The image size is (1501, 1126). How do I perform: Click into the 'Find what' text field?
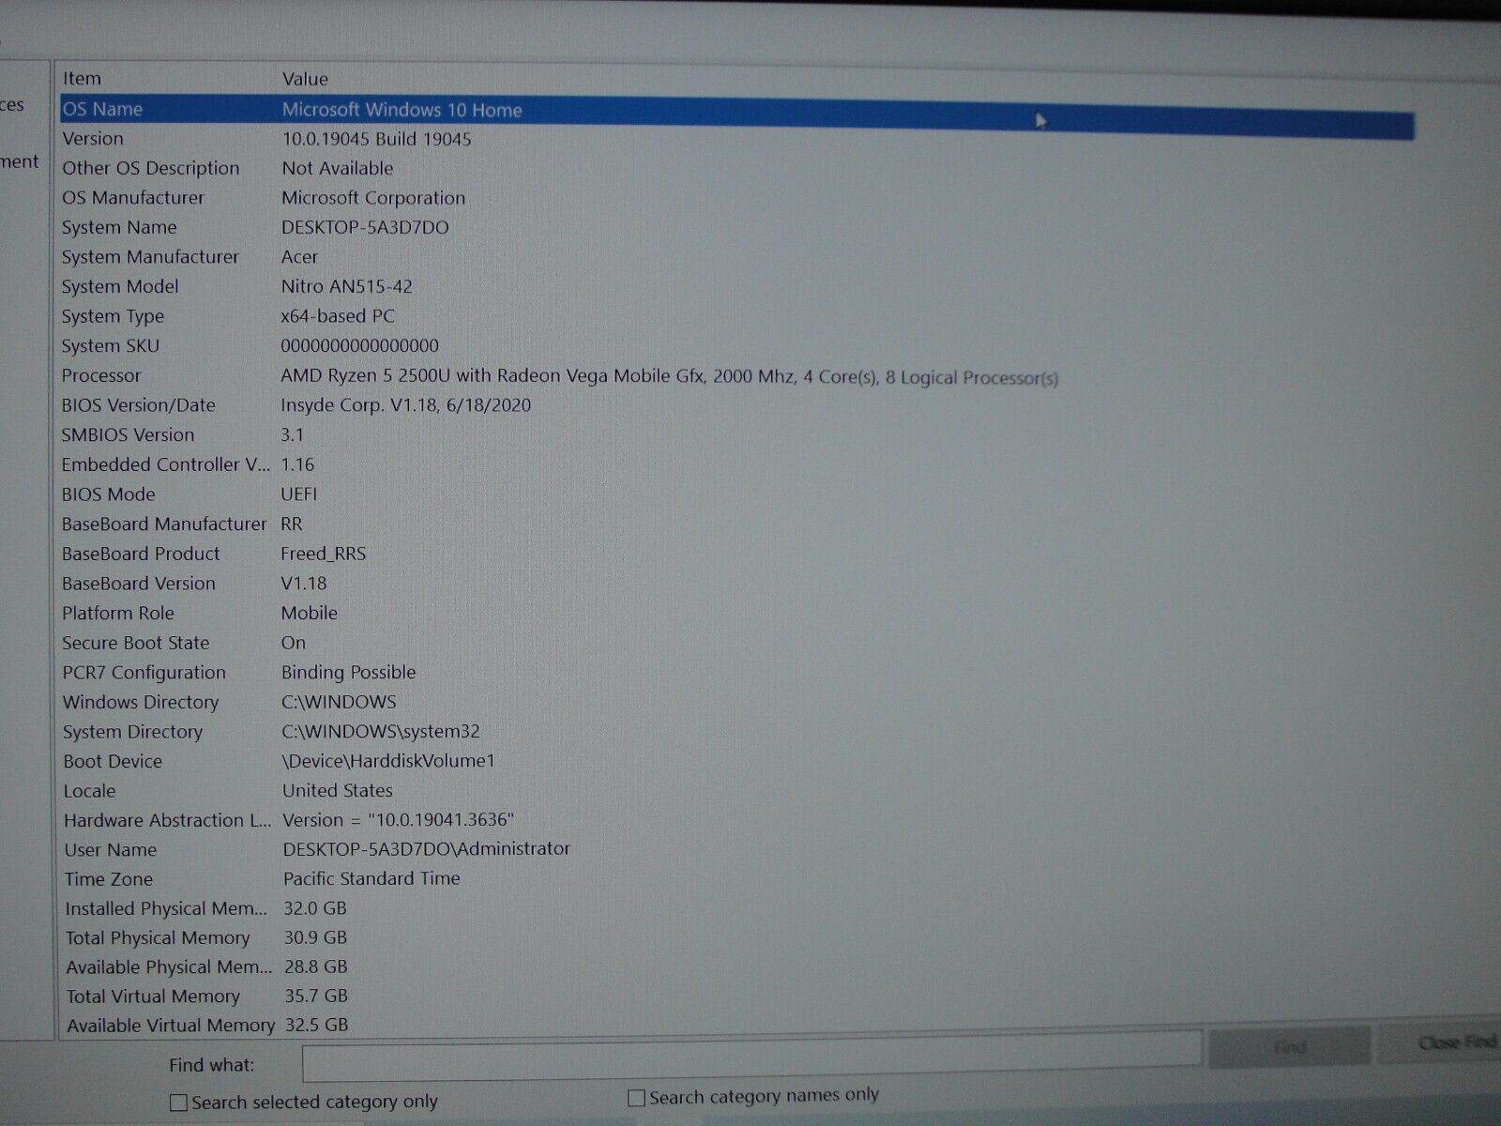(x=750, y=1063)
